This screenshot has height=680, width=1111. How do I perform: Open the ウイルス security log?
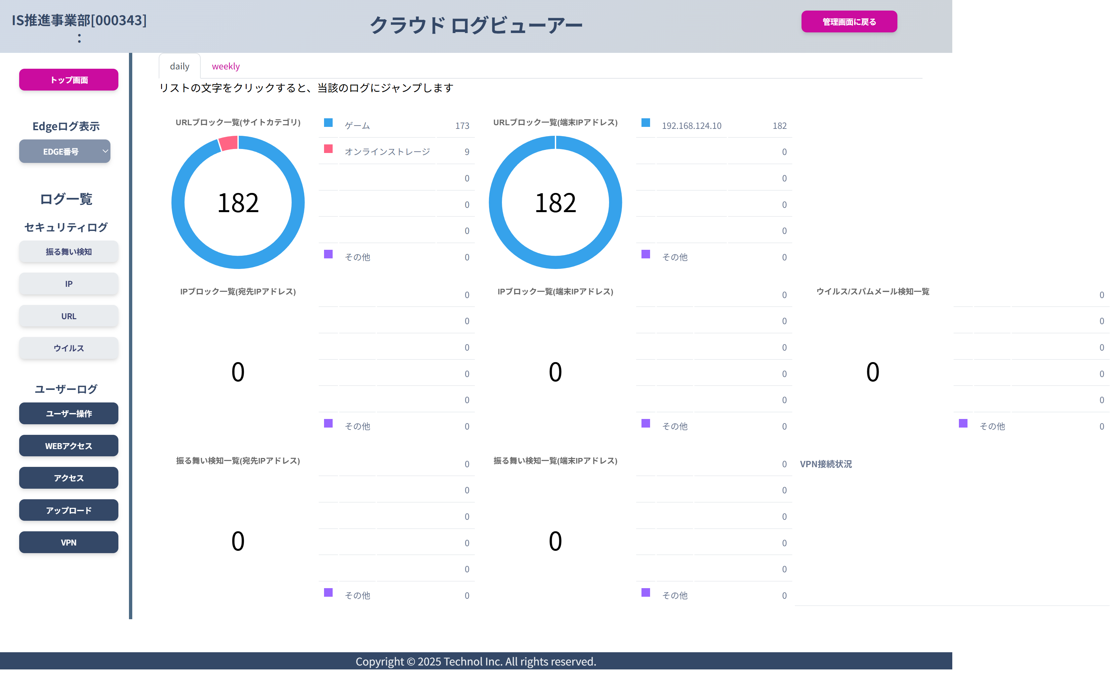(68, 348)
